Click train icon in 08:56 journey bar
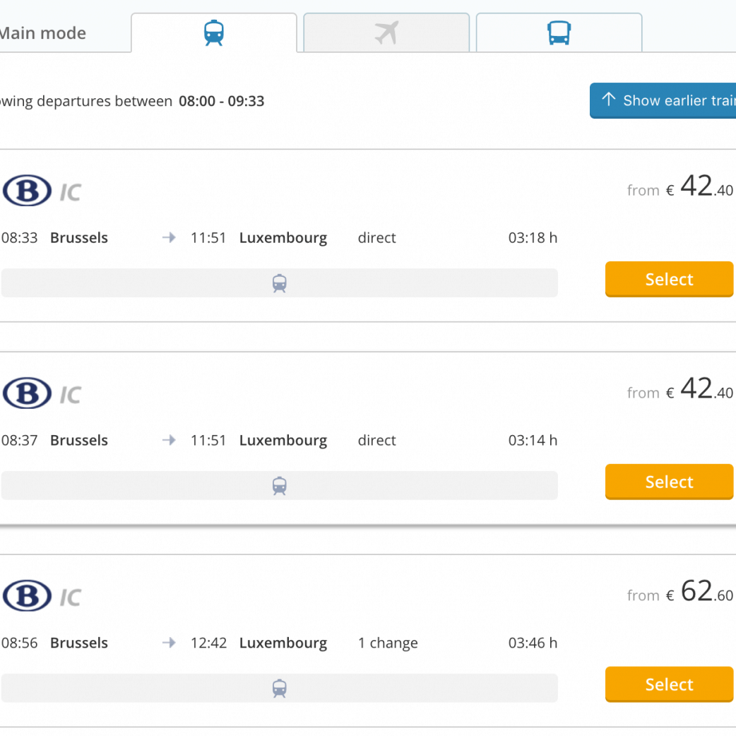 point(280,689)
